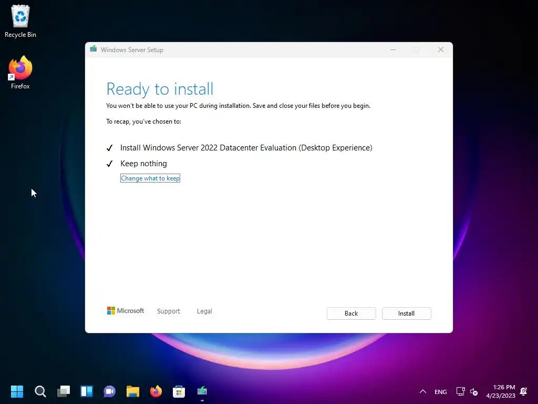Open the notification center bell icon
The width and height of the screenshot is (538, 404).
[524, 391]
